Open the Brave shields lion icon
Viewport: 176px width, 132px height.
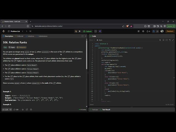coord(127,26)
